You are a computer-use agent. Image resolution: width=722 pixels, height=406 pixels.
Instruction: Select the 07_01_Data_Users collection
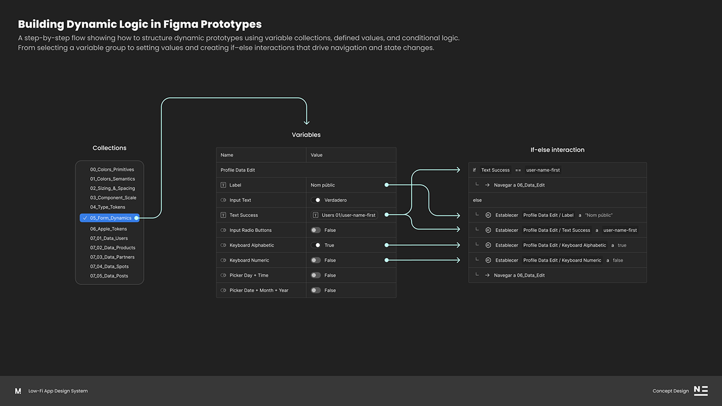click(109, 238)
